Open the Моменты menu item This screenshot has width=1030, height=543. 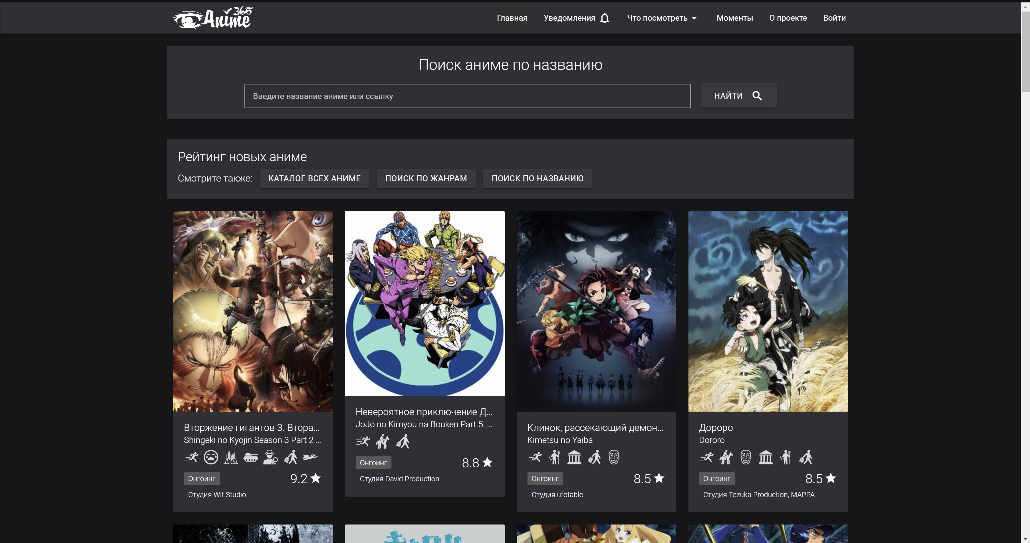(x=735, y=18)
